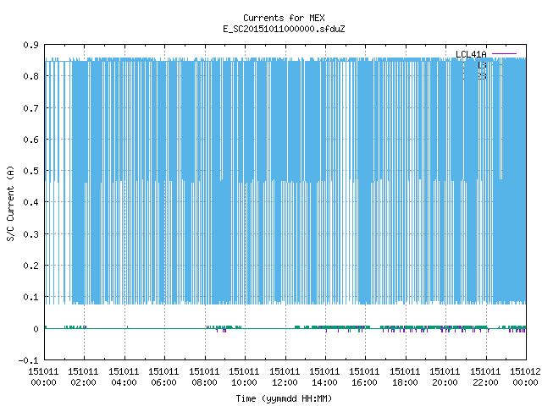This screenshot has width=542, height=406.
Task: Click the x-axis label '151011 18:00'
Action: pyautogui.click(x=405, y=377)
